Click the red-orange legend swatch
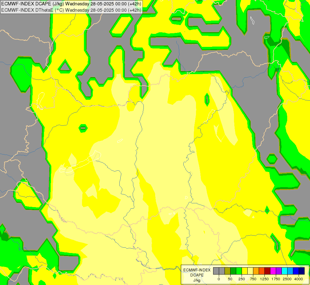The width and height of the screenshot is (310, 285). point(262,271)
